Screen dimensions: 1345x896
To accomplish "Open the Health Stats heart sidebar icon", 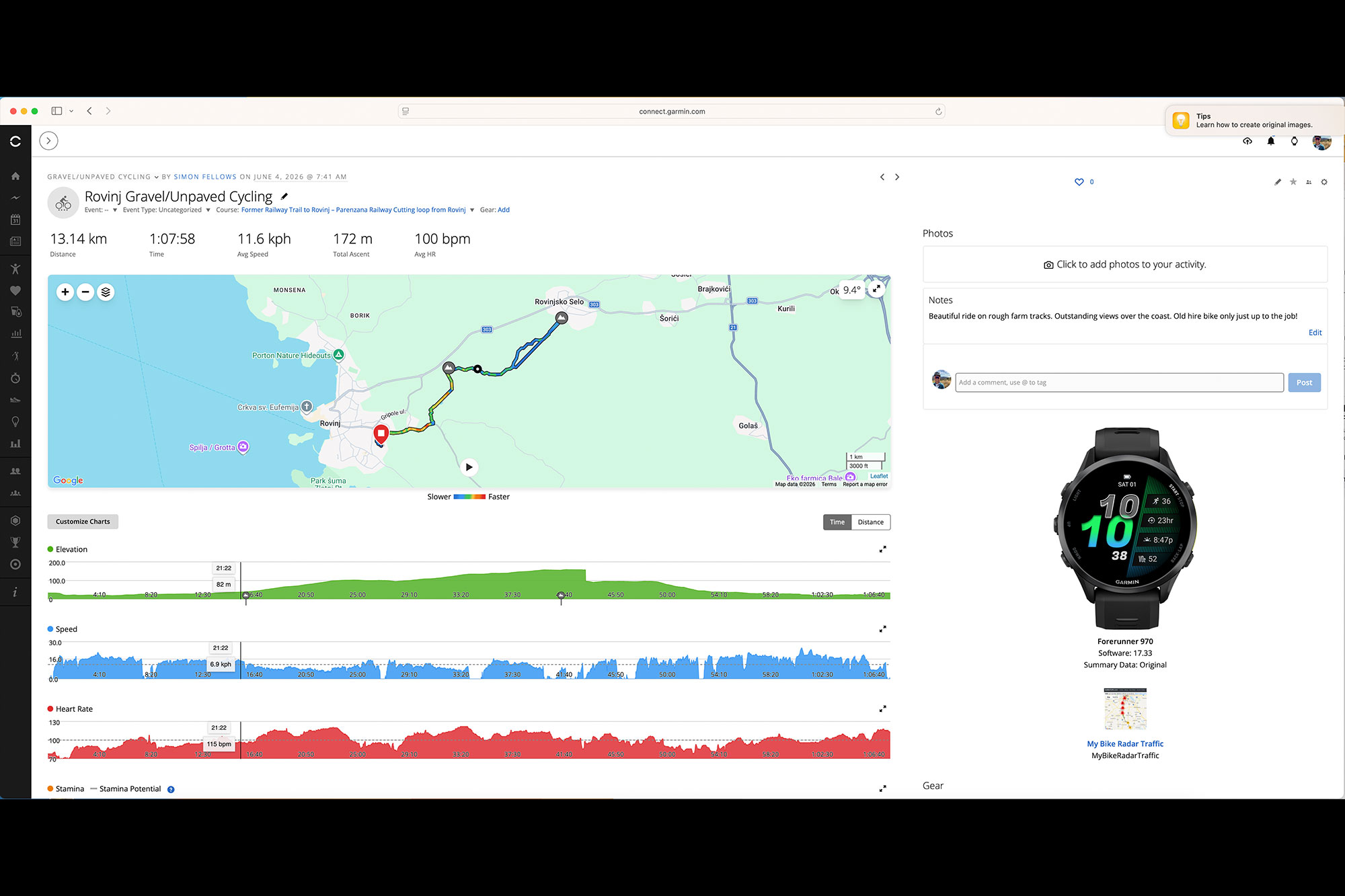I will tap(15, 290).
